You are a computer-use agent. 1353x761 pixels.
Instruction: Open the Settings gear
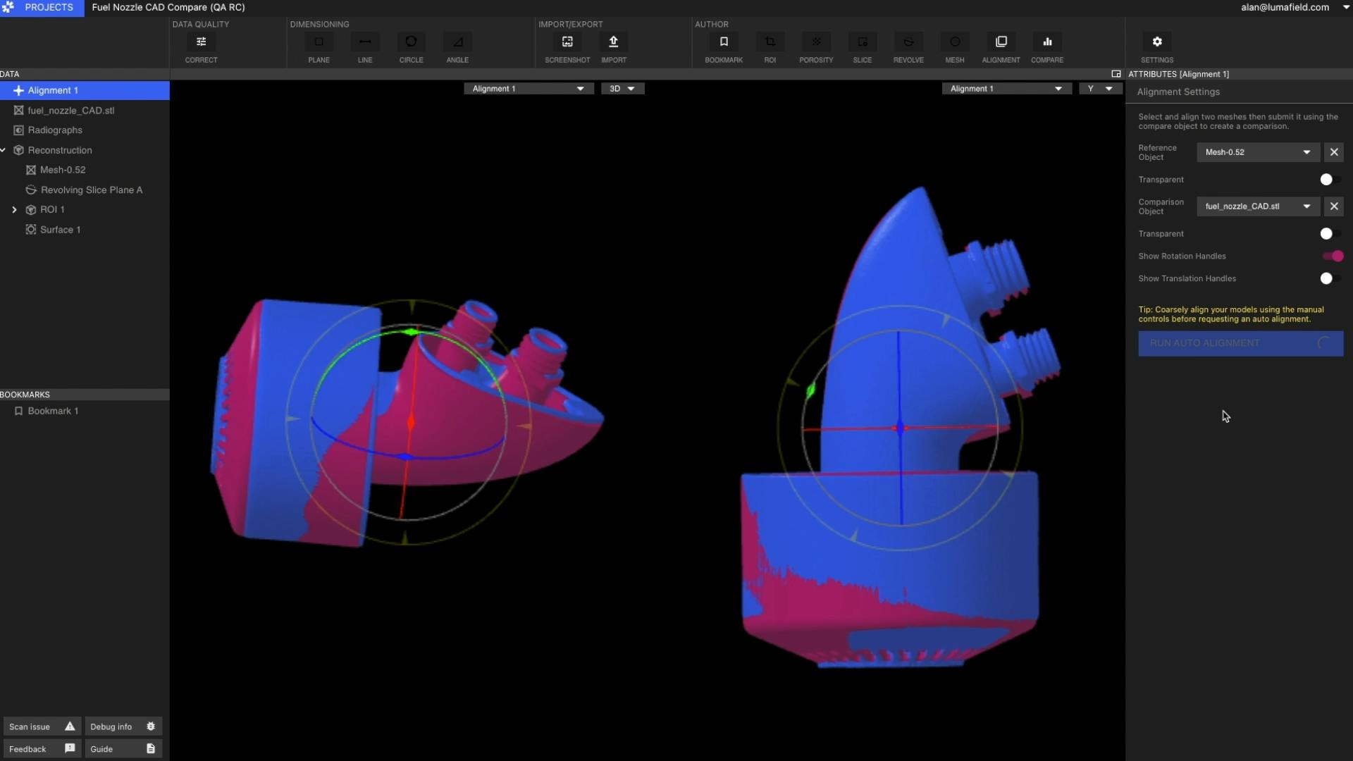coord(1157,42)
